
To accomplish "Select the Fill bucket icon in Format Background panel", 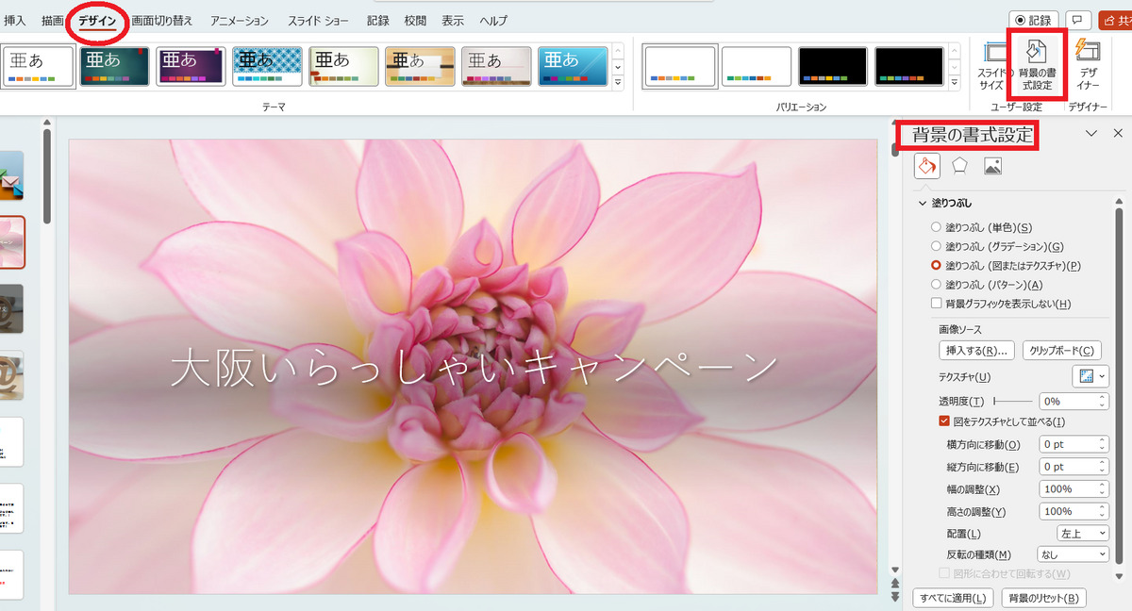I will [x=926, y=166].
